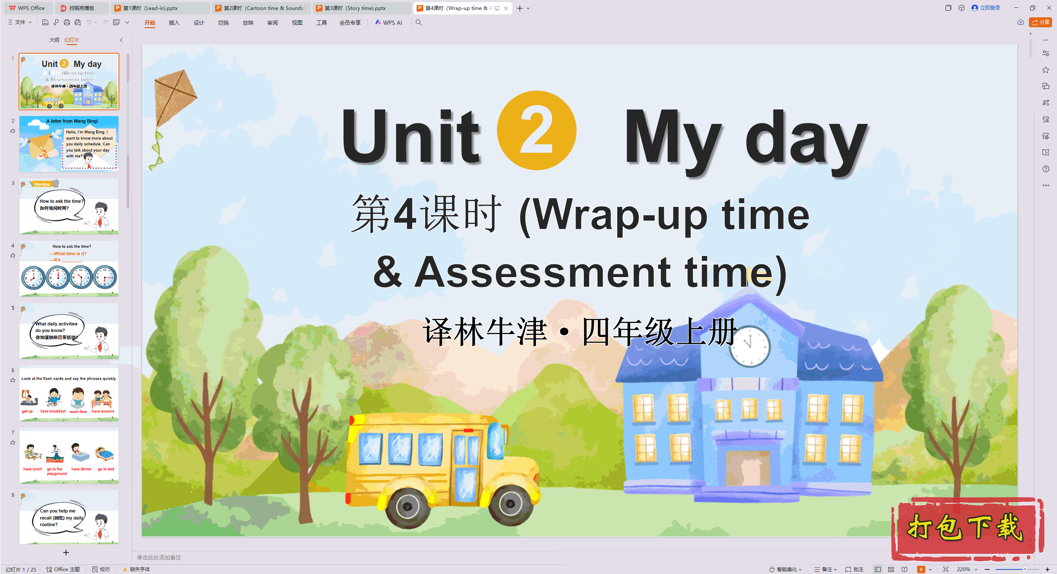Switch to slide sorter grid view
Screen dimensions: 1057x574
click(x=891, y=569)
